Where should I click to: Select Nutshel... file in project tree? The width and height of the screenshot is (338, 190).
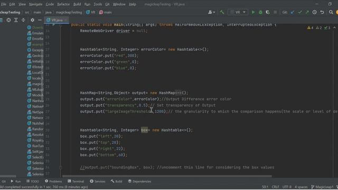[x=35, y=123]
